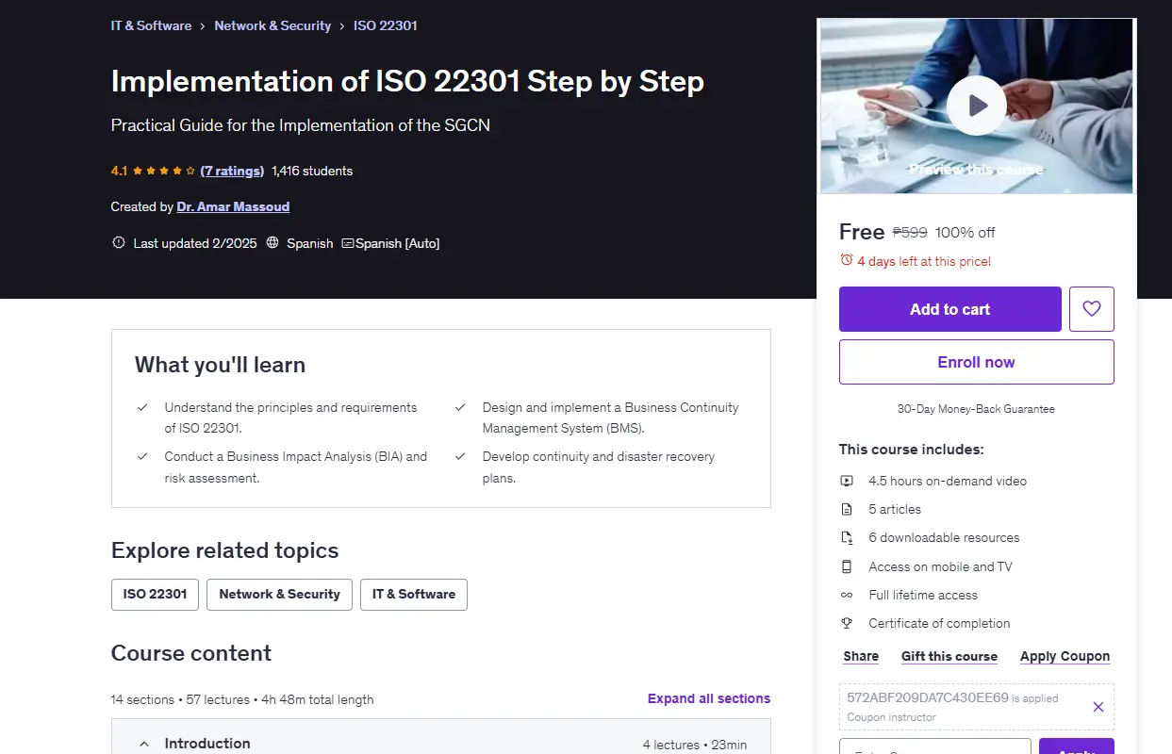Image resolution: width=1172 pixels, height=754 pixels.
Task: Click the Add to cart button
Action: [x=950, y=309]
